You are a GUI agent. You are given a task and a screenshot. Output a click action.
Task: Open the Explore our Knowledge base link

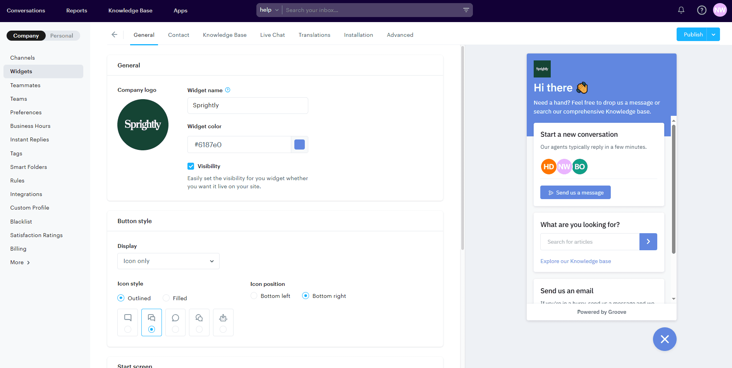pyautogui.click(x=576, y=261)
